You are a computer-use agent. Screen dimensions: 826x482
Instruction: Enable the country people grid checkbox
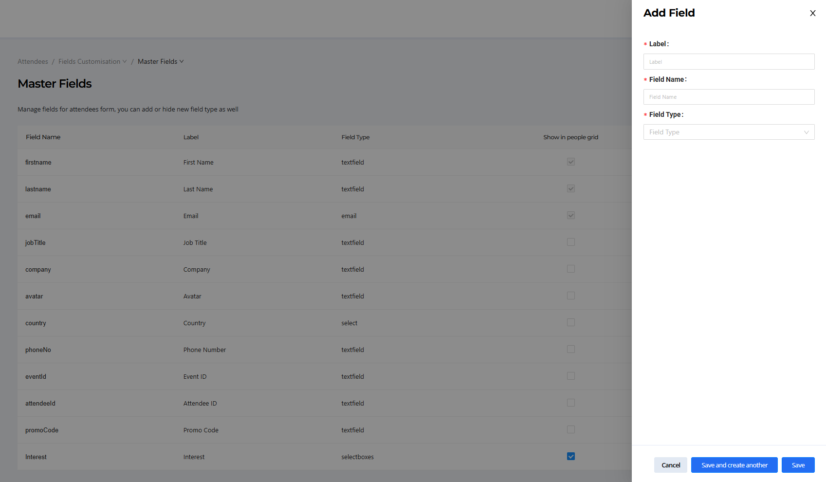tap(571, 322)
